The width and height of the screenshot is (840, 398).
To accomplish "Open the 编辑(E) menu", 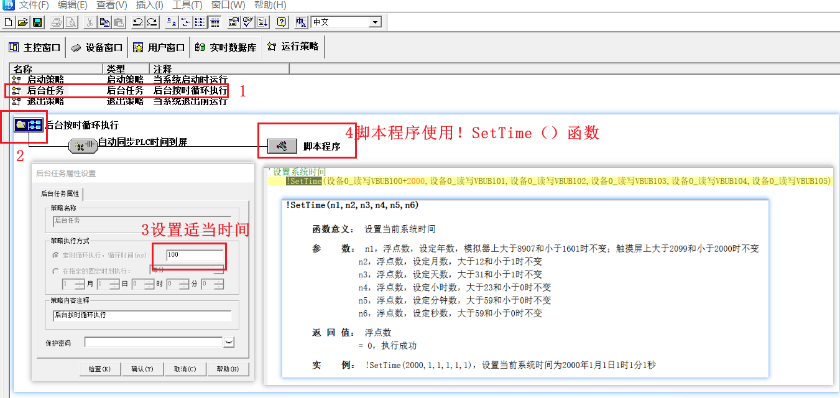I will (x=72, y=5).
